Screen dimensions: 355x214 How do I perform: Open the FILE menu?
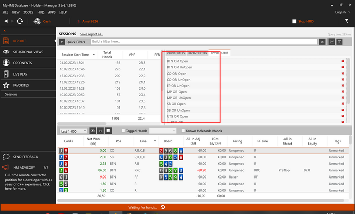coord(5,12)
